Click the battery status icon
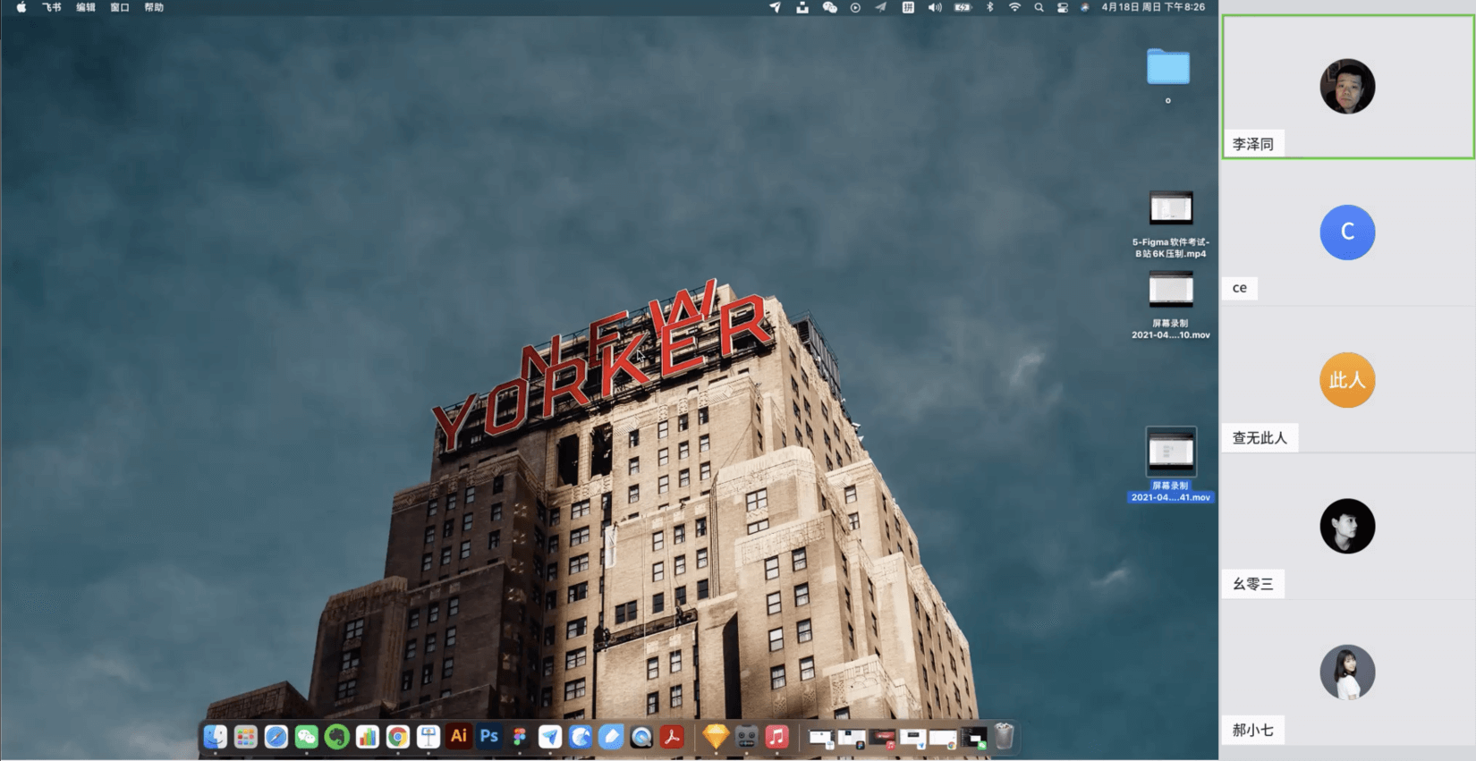This screenshot has height=761, width=1476. tap(963, 7)
